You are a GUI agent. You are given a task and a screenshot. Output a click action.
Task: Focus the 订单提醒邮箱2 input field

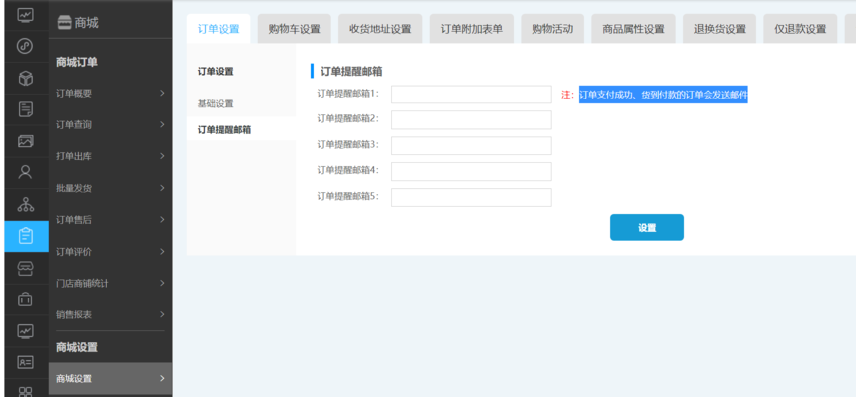[x=471, y=120]
